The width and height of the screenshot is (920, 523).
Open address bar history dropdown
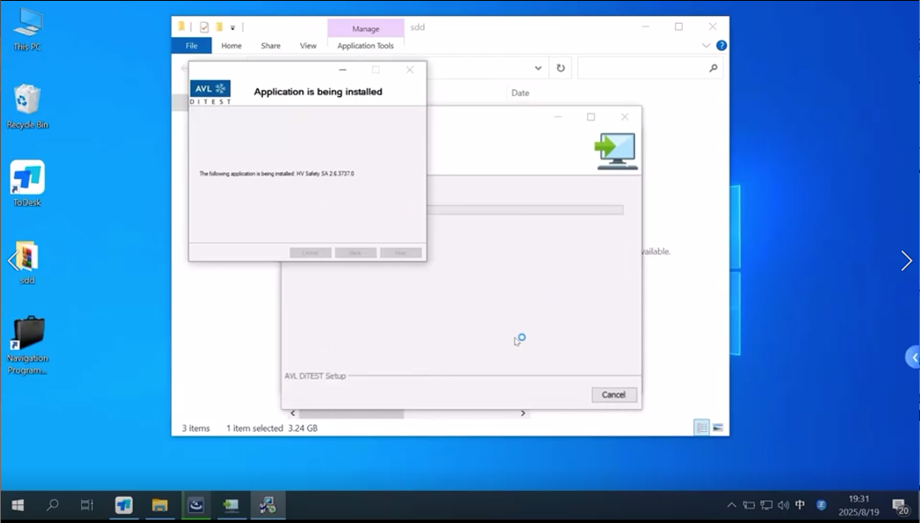pyautogui.click(x=538, y=68)
